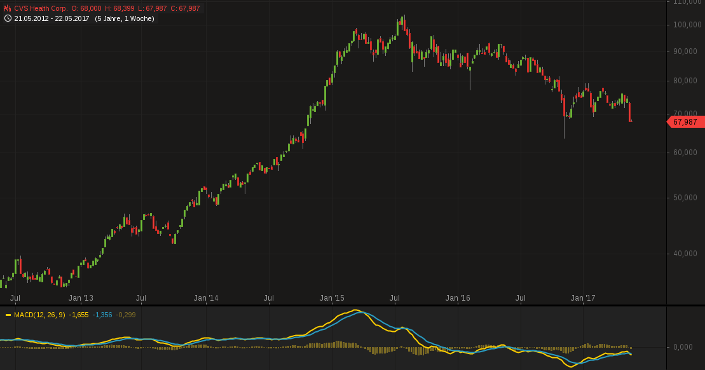The height and width of the screenshot is (370, 705).
Task: Click the high price H: 68,399
Action: (x=120, y=8)
